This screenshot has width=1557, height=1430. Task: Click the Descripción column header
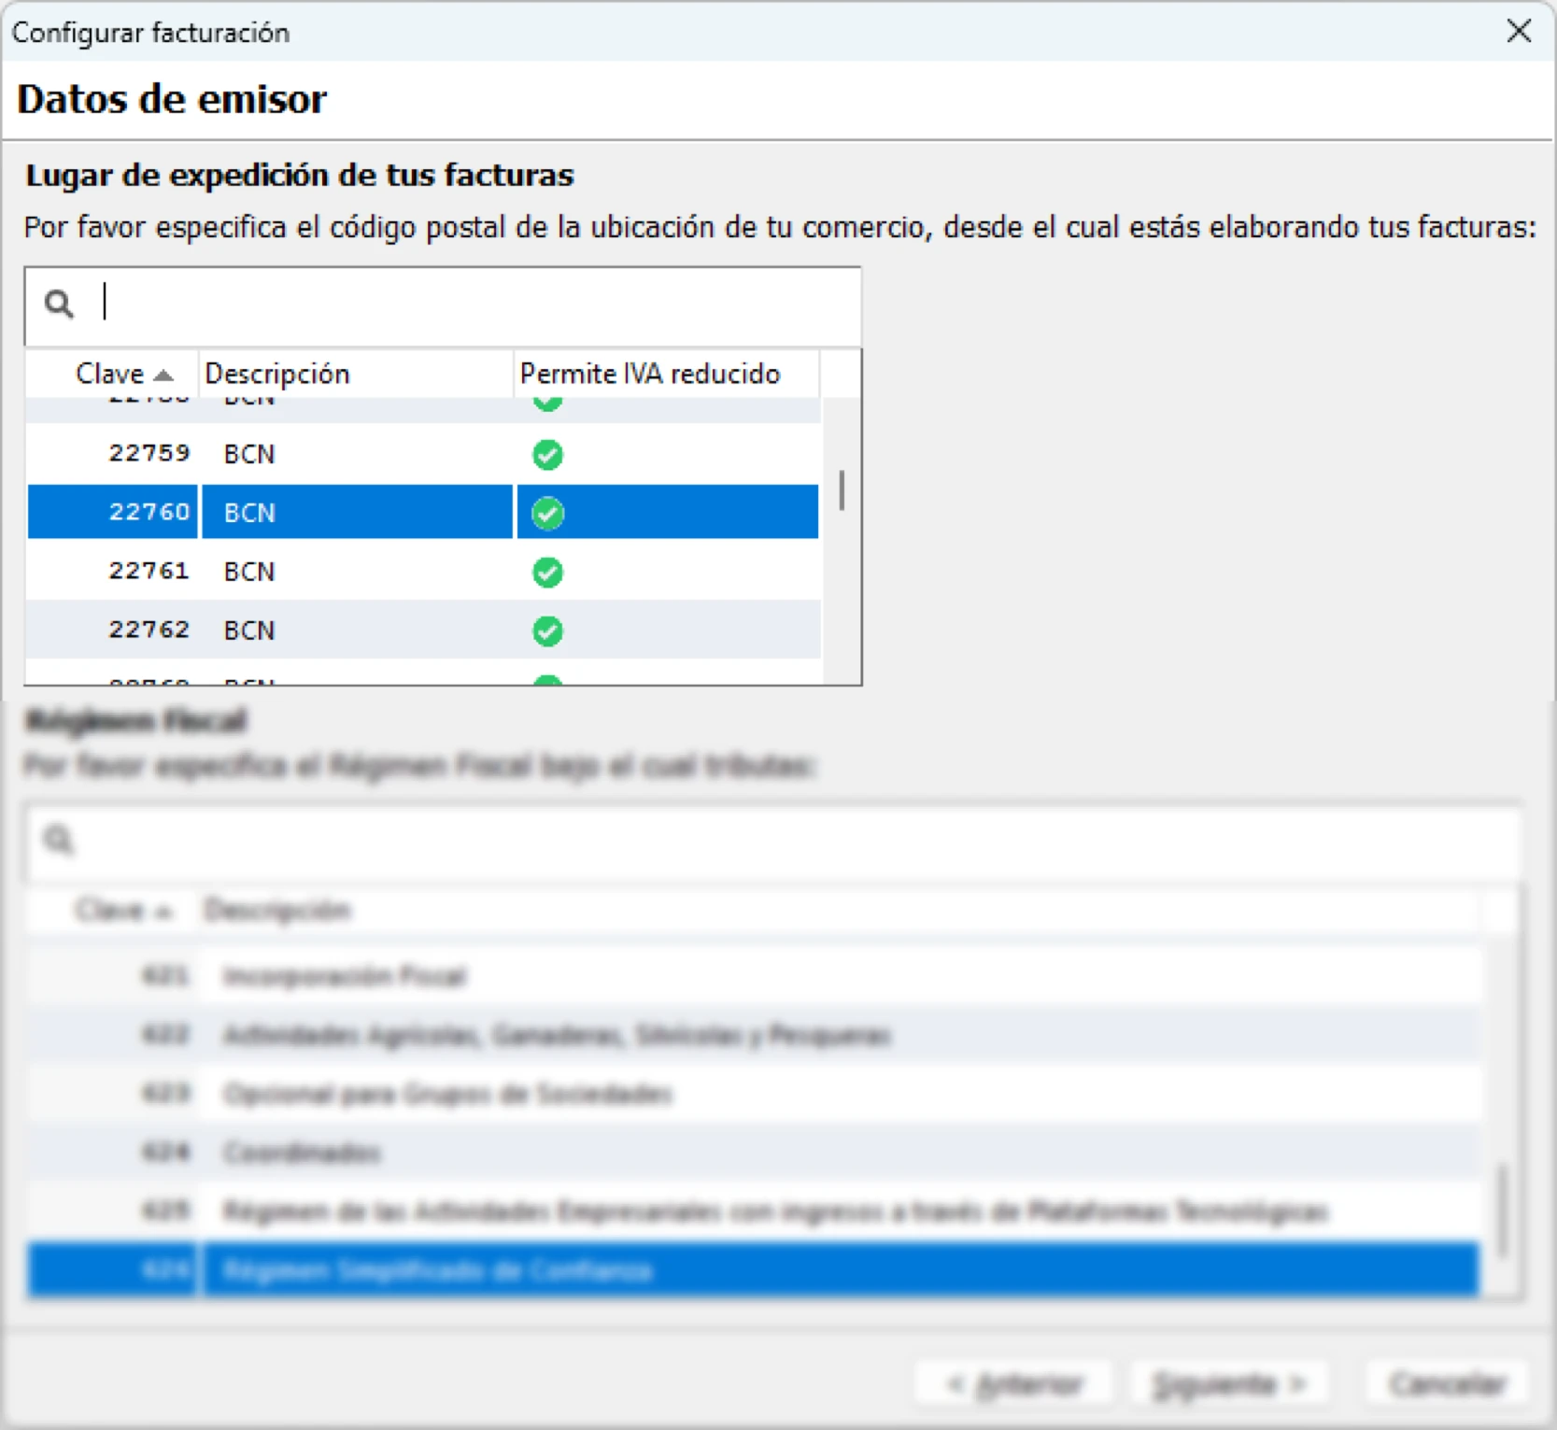coord(277,374)
